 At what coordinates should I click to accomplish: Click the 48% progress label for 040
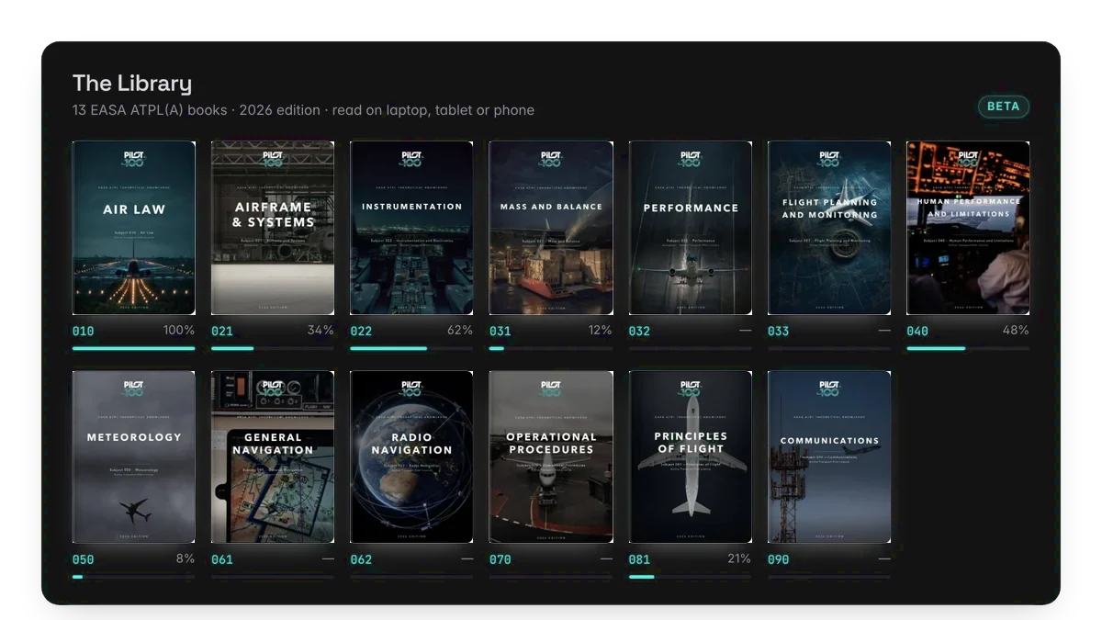[x=1016, y=331]
